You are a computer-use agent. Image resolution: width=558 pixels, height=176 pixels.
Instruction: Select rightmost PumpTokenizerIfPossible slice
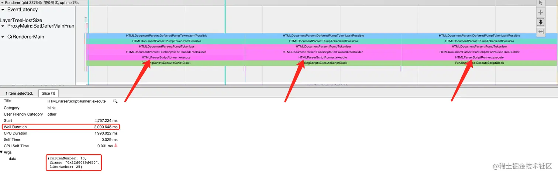tap(479, 41)
